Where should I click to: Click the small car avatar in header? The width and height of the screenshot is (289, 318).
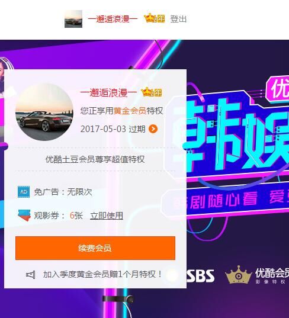[x=73, y=19]
